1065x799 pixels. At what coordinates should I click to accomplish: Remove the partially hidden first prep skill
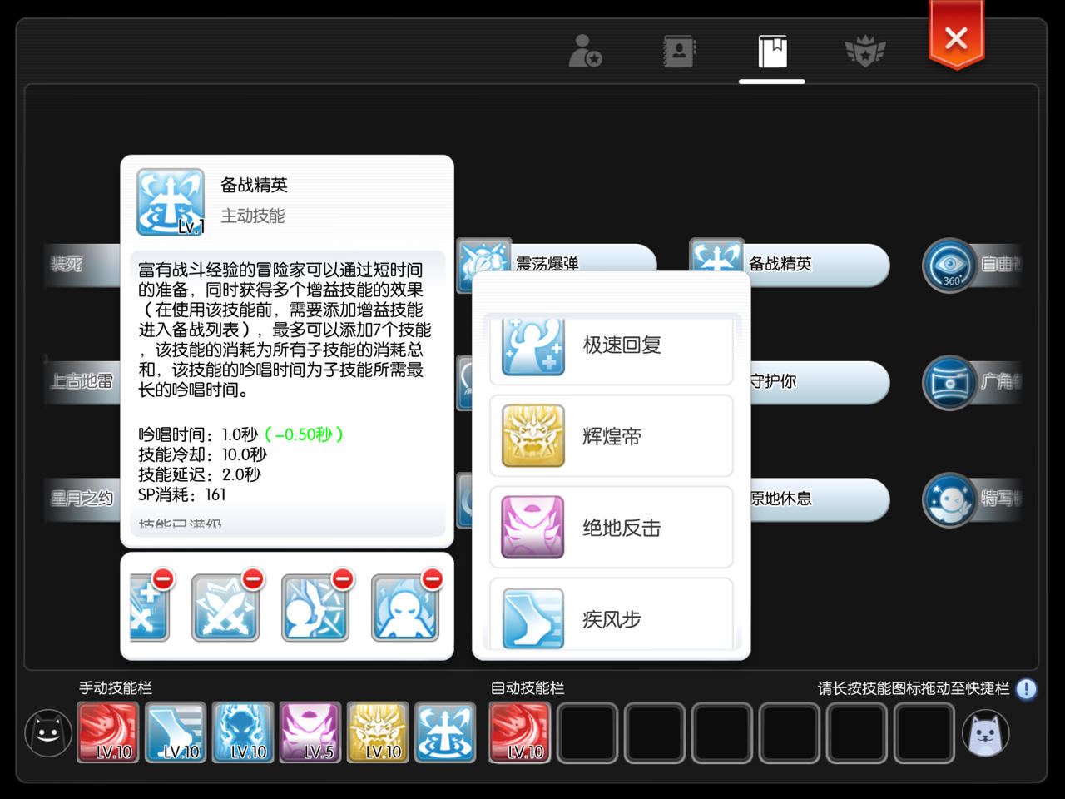pos(163,578)
